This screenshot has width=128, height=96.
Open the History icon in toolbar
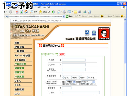[x=53, y=12]
